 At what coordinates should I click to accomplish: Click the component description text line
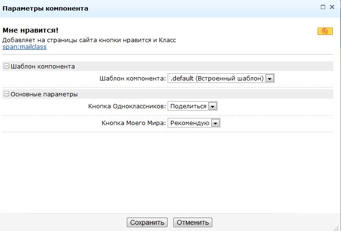[89, 40]
